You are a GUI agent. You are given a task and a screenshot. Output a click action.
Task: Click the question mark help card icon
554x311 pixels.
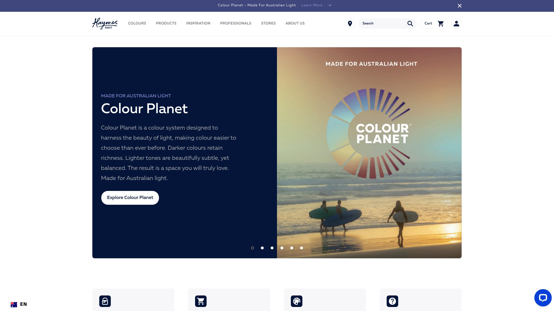click(x=392, y=301)
